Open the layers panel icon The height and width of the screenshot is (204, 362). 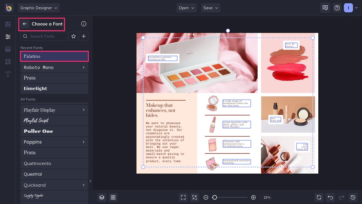click(x=102, y=197)
